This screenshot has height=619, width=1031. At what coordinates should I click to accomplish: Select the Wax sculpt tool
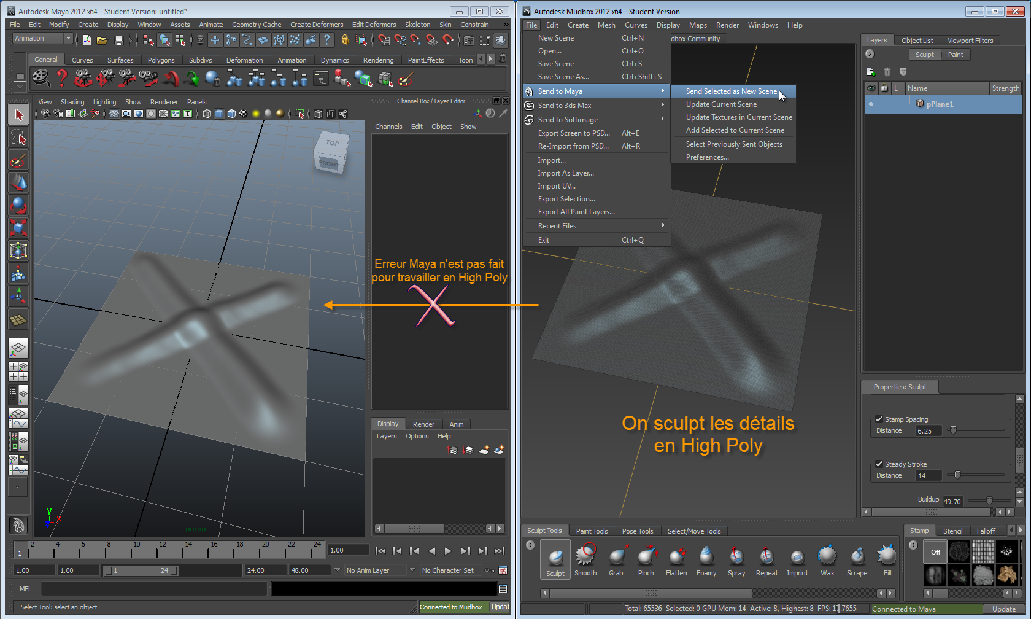pyautogui.click(x=827, y=559)
